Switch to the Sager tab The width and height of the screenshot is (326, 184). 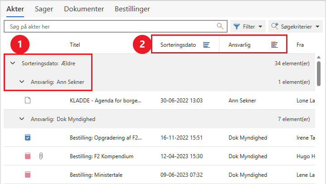tap(44, 9)
